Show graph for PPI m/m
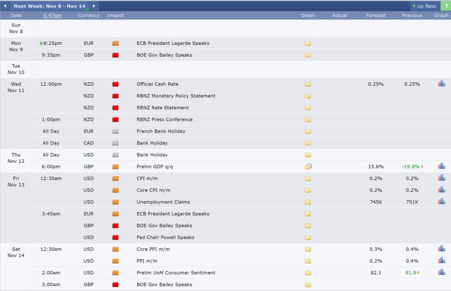Image resolution: width=451 pixels, height=291 pixels. coord(441,260)
